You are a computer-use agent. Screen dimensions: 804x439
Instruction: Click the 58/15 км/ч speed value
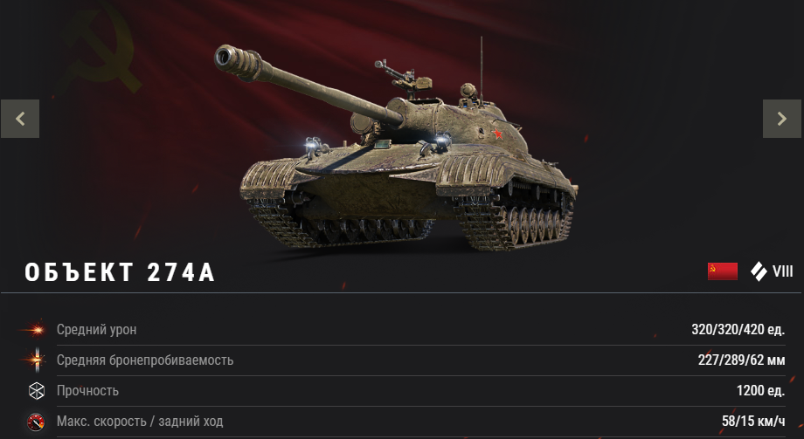[753, 422]
